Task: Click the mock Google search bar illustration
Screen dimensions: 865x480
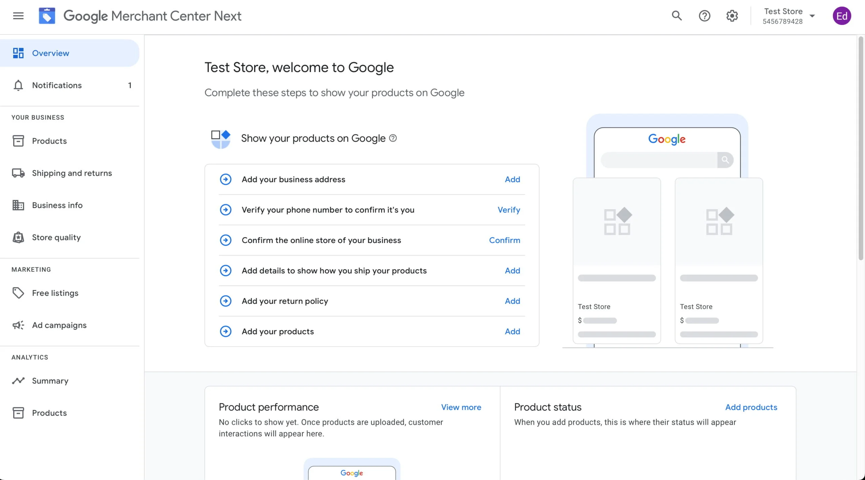Action: [x=667, y=160]
